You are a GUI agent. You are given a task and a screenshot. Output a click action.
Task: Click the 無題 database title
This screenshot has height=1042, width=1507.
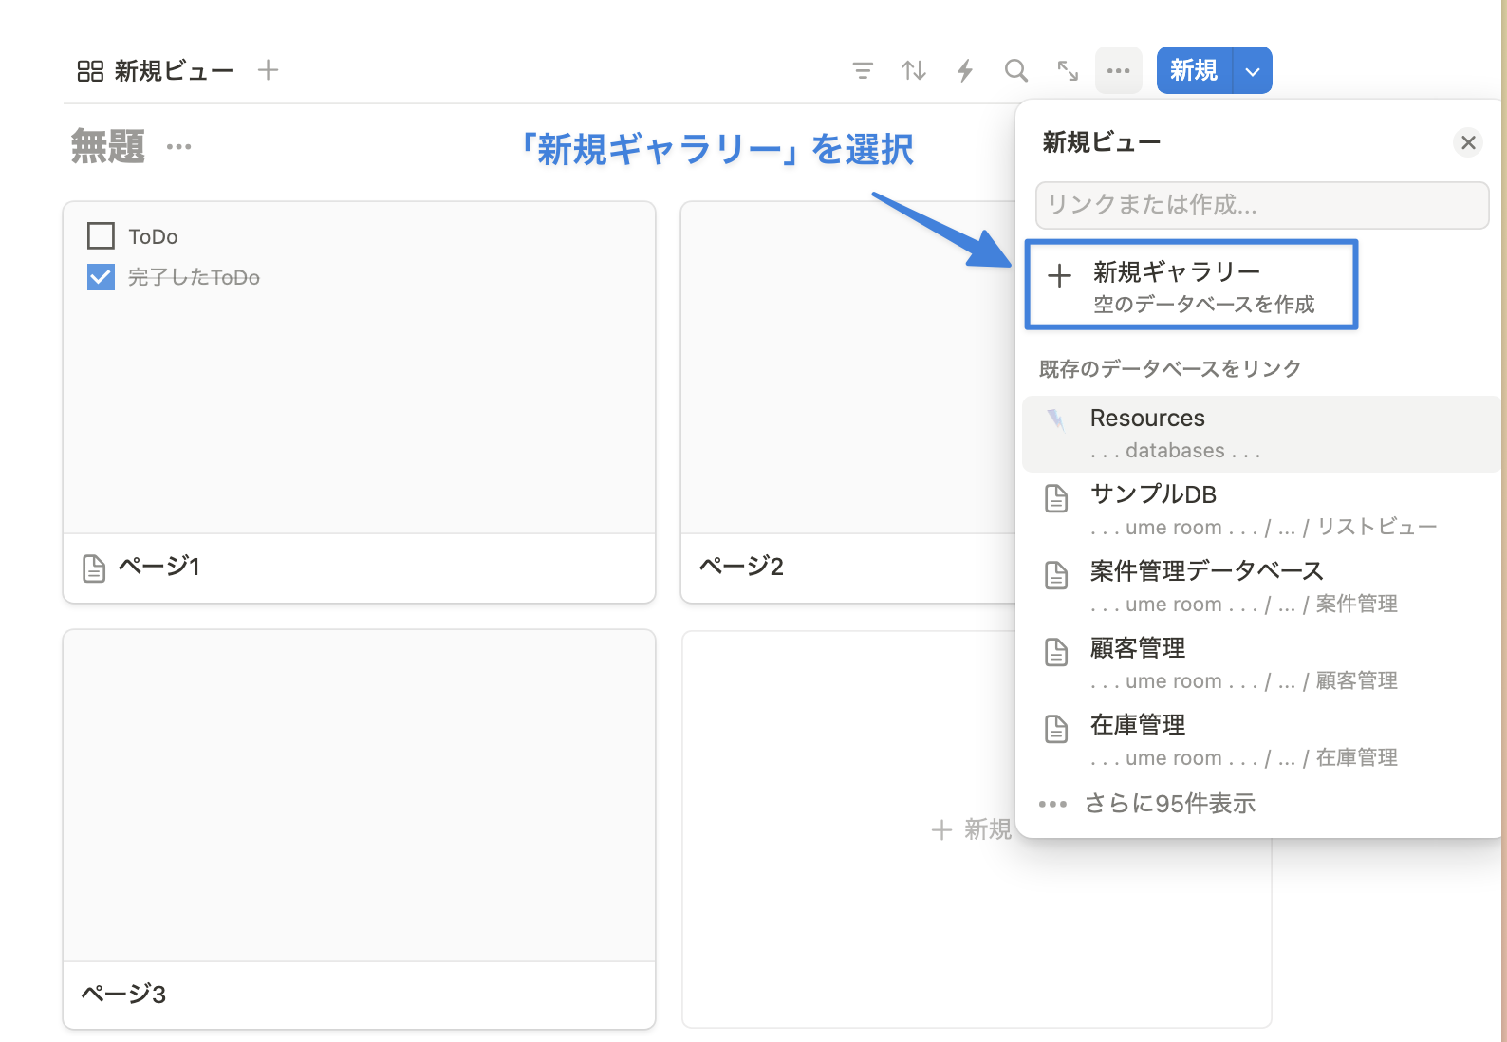click(108, 147)
